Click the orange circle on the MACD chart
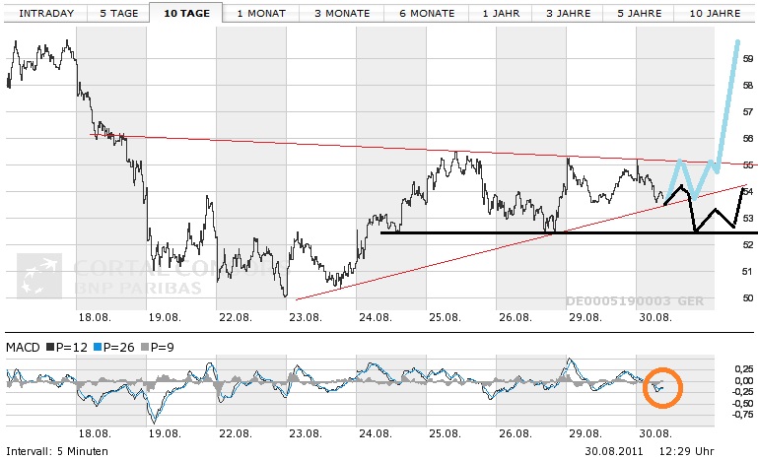This screenshot has height=460, width=758. pos(661,386)
